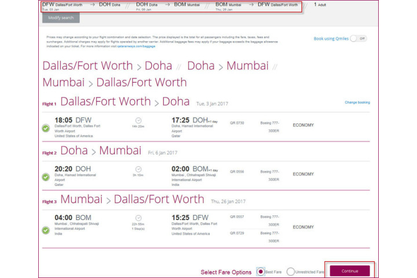This screenshot has height=278, width=417.
Task: Click the 20:20 DOH departure time
Action: [72, 169]
